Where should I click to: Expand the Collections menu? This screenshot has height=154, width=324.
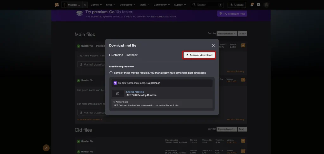click(127, 5)
